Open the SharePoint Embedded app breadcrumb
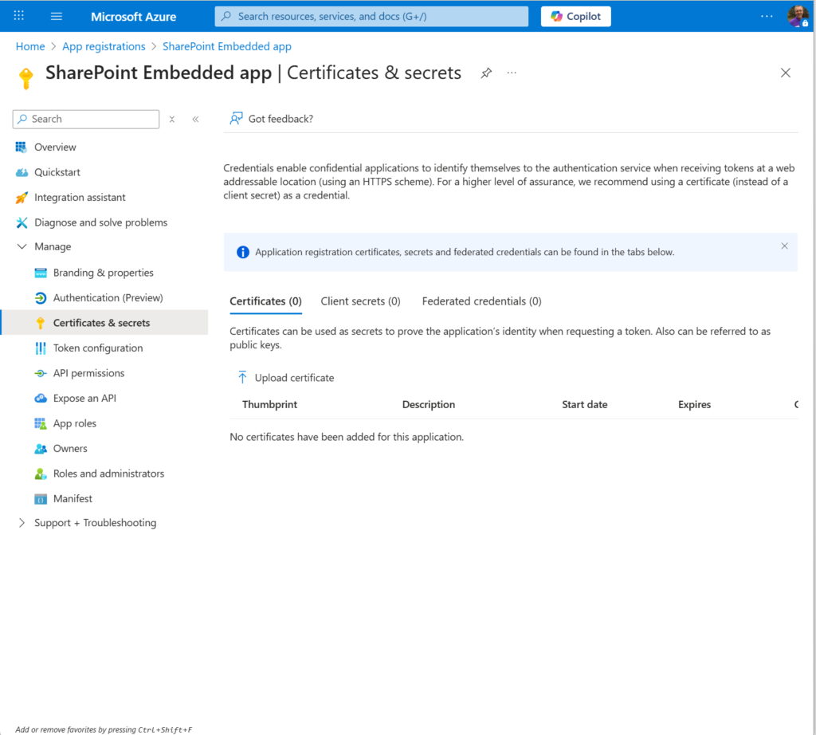The height and width of the screenshot is (735, 816). point(227,46)
